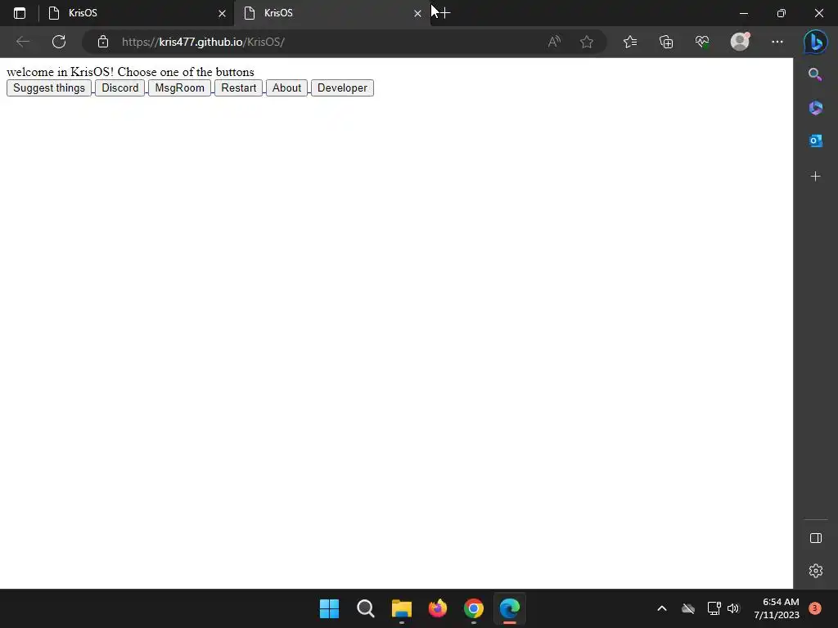
Task: Open the Favorites list
Action: click(630, 42)
